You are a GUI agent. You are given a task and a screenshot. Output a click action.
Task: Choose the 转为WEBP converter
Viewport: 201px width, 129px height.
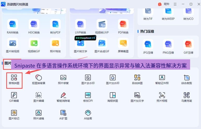pyautogui.click(x=168, y=15)
